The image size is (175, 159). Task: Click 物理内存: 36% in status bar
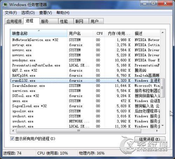point(92,153)
